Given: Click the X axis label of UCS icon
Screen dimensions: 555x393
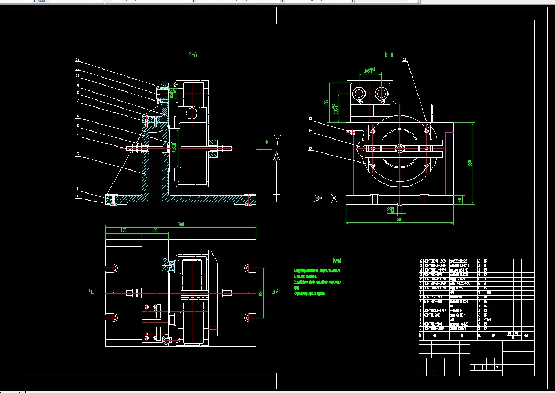Looking at the screenshot, I should point(334,198).
